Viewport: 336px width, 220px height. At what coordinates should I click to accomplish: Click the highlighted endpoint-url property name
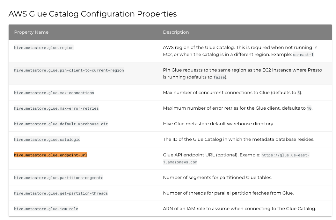pos(50,155)
